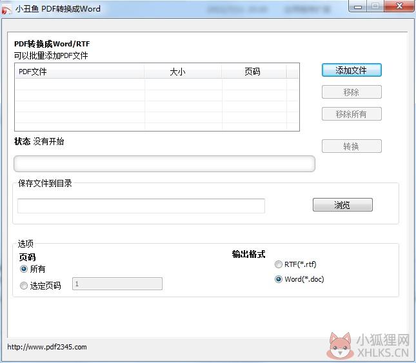
Task: Minimize the 小丑鱼 PDF转换成Word window
Action: point(358,6)
